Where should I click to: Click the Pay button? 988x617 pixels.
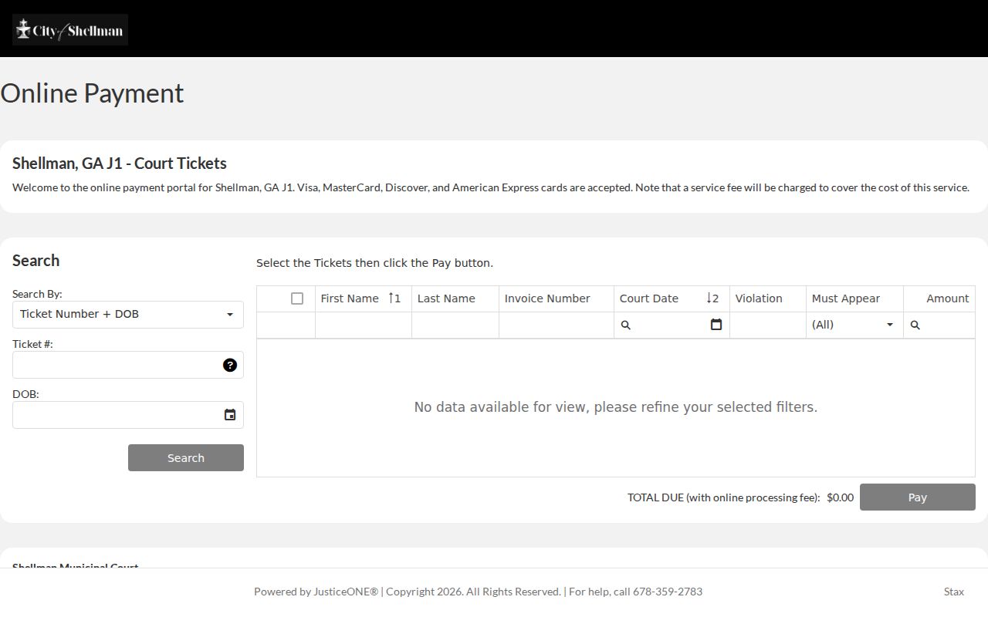tap(918, 497)
